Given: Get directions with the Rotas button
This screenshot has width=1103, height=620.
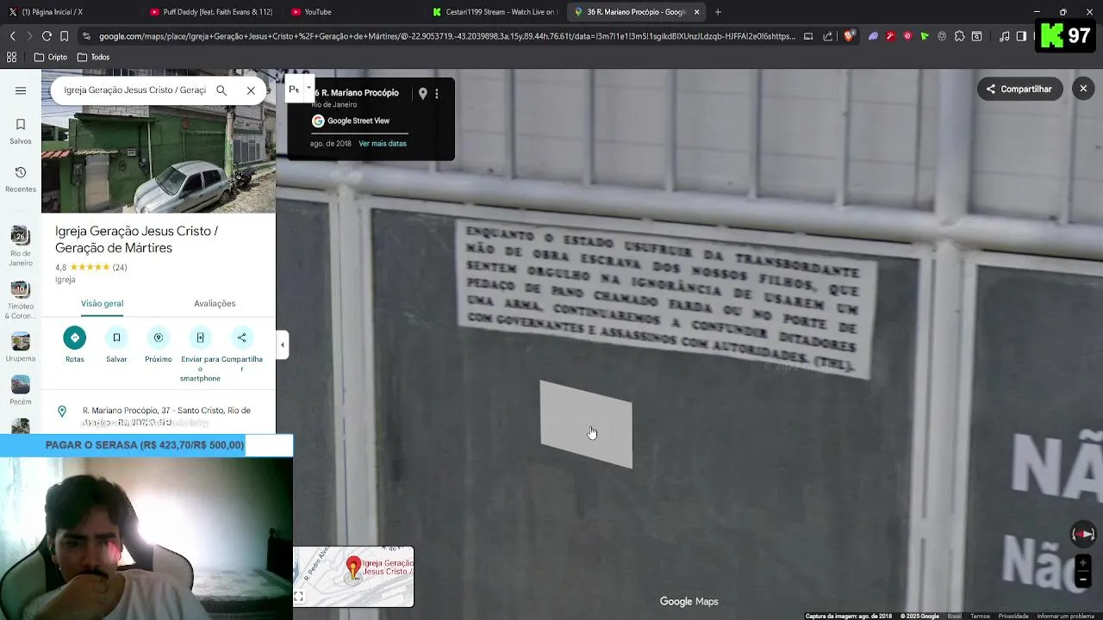Looking at the screenshot, I should tap(75, 345).
